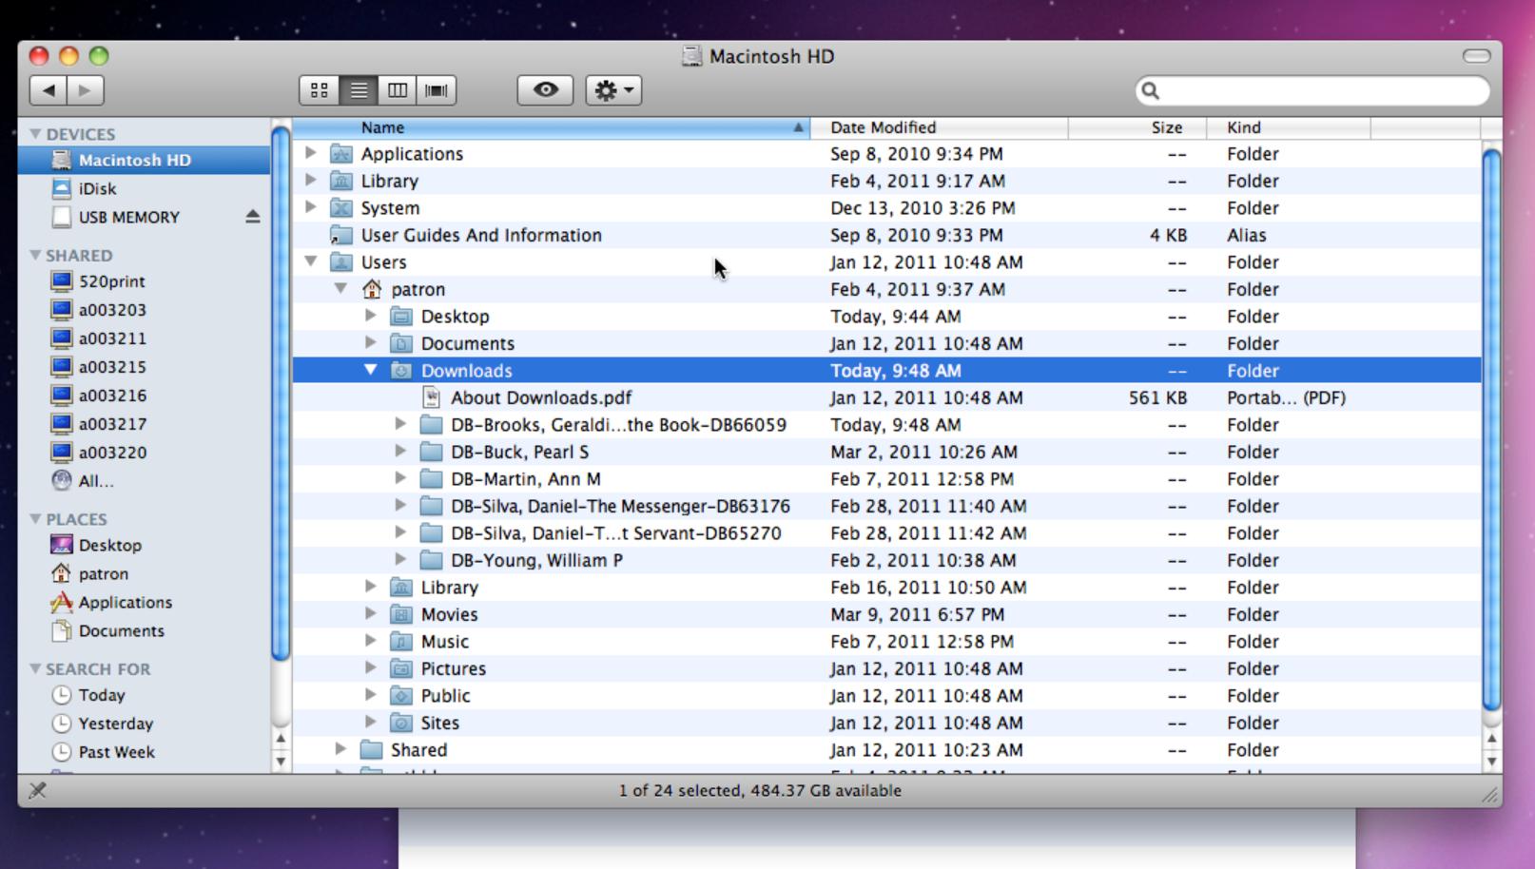Switch to column view
The height and width of the screenshot is (869, 1535).
(398, 90)
